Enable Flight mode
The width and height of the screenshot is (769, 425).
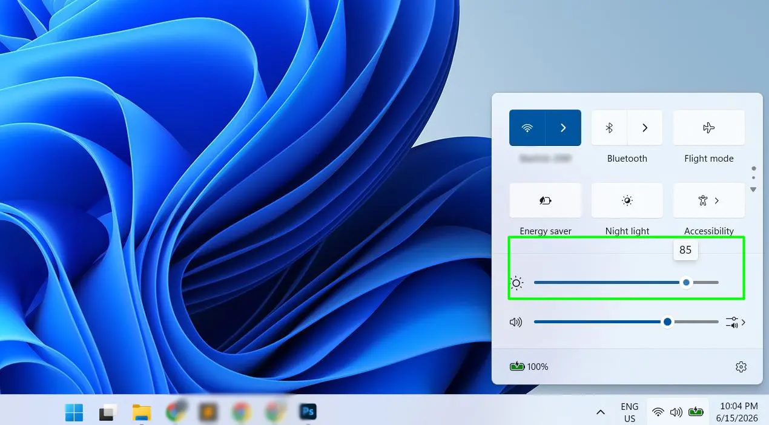(x=709, y=128)
